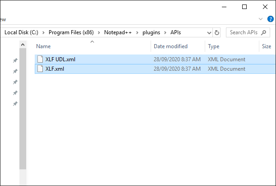Expand chevron after Local Disk (C:)
Image resolution: width=276 pixels, height=186 pixels.
[x=43, y=33]
